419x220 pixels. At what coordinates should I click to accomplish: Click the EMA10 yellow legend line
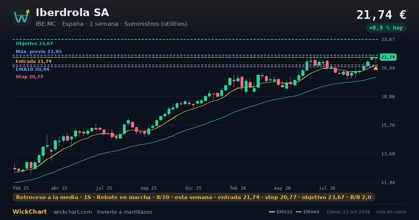[272, 212]
